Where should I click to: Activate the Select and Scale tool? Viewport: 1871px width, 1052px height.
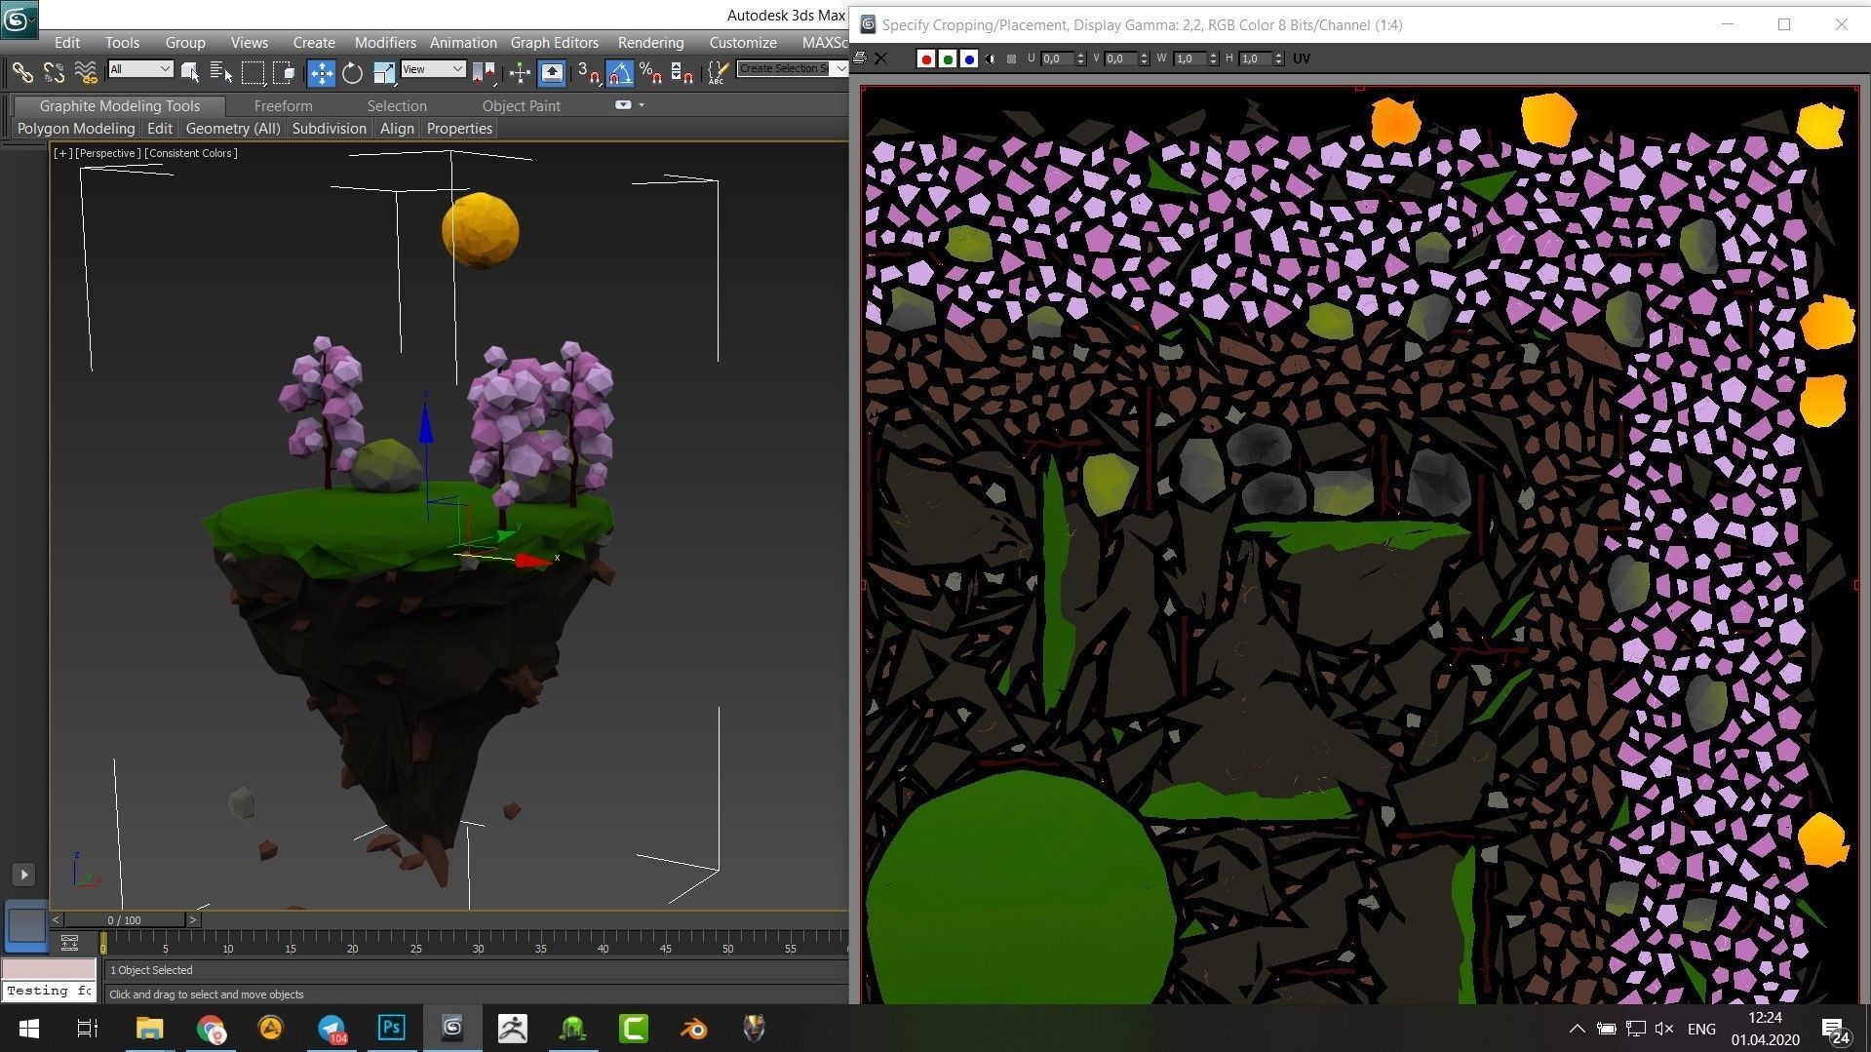383,72
